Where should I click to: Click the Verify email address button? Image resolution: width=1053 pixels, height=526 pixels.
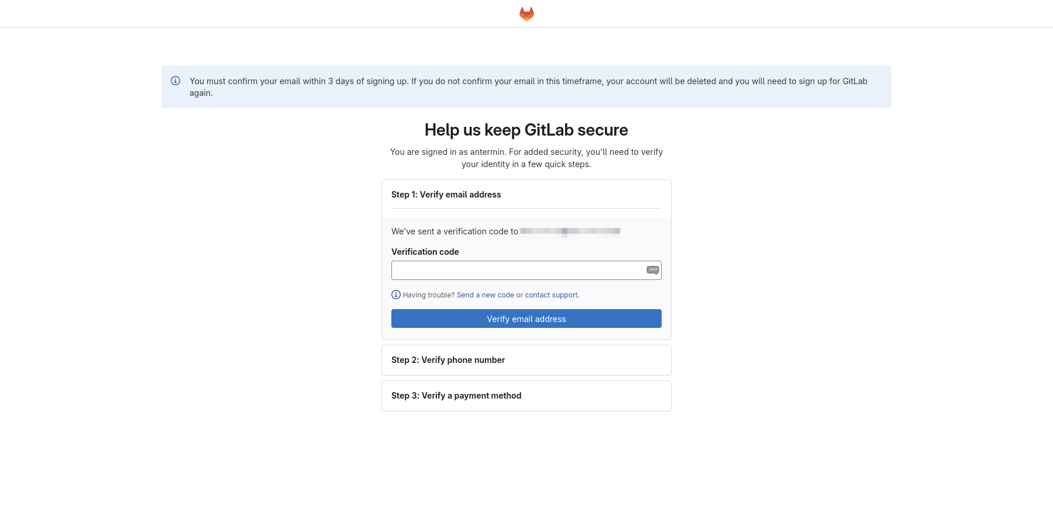coord(526,319)
